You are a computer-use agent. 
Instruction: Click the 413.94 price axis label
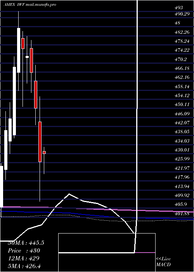pos(182,187)
